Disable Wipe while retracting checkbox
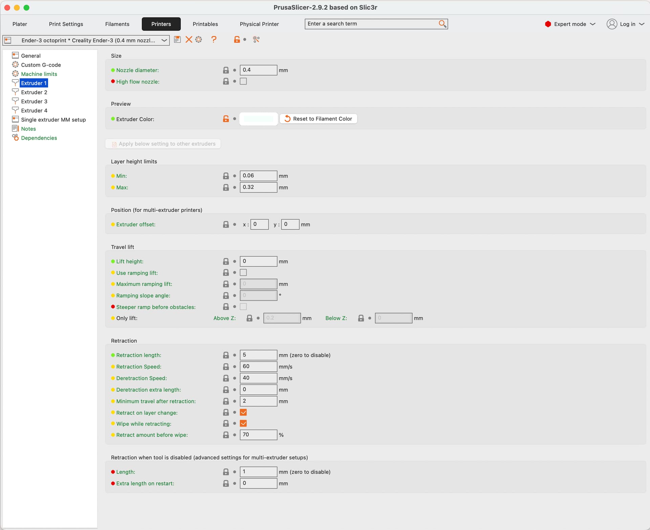 point(243,424)
